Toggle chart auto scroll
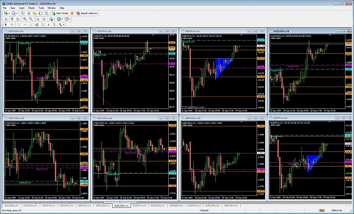The height and width of the screenshot is (214, 354). [38, 19]
